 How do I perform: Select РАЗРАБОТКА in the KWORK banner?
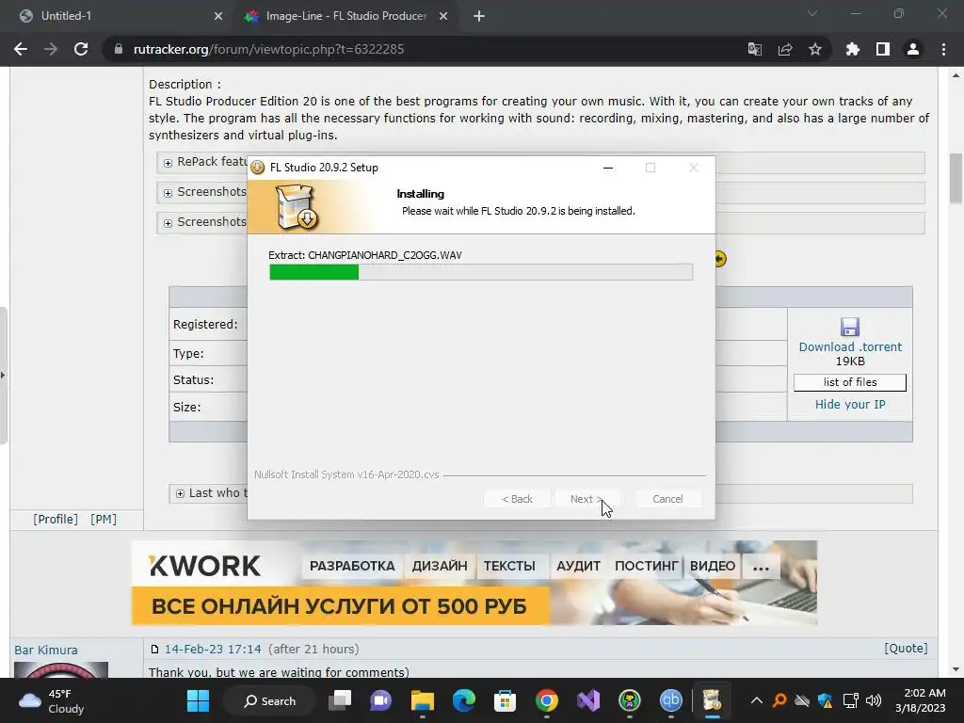[352, 566]
